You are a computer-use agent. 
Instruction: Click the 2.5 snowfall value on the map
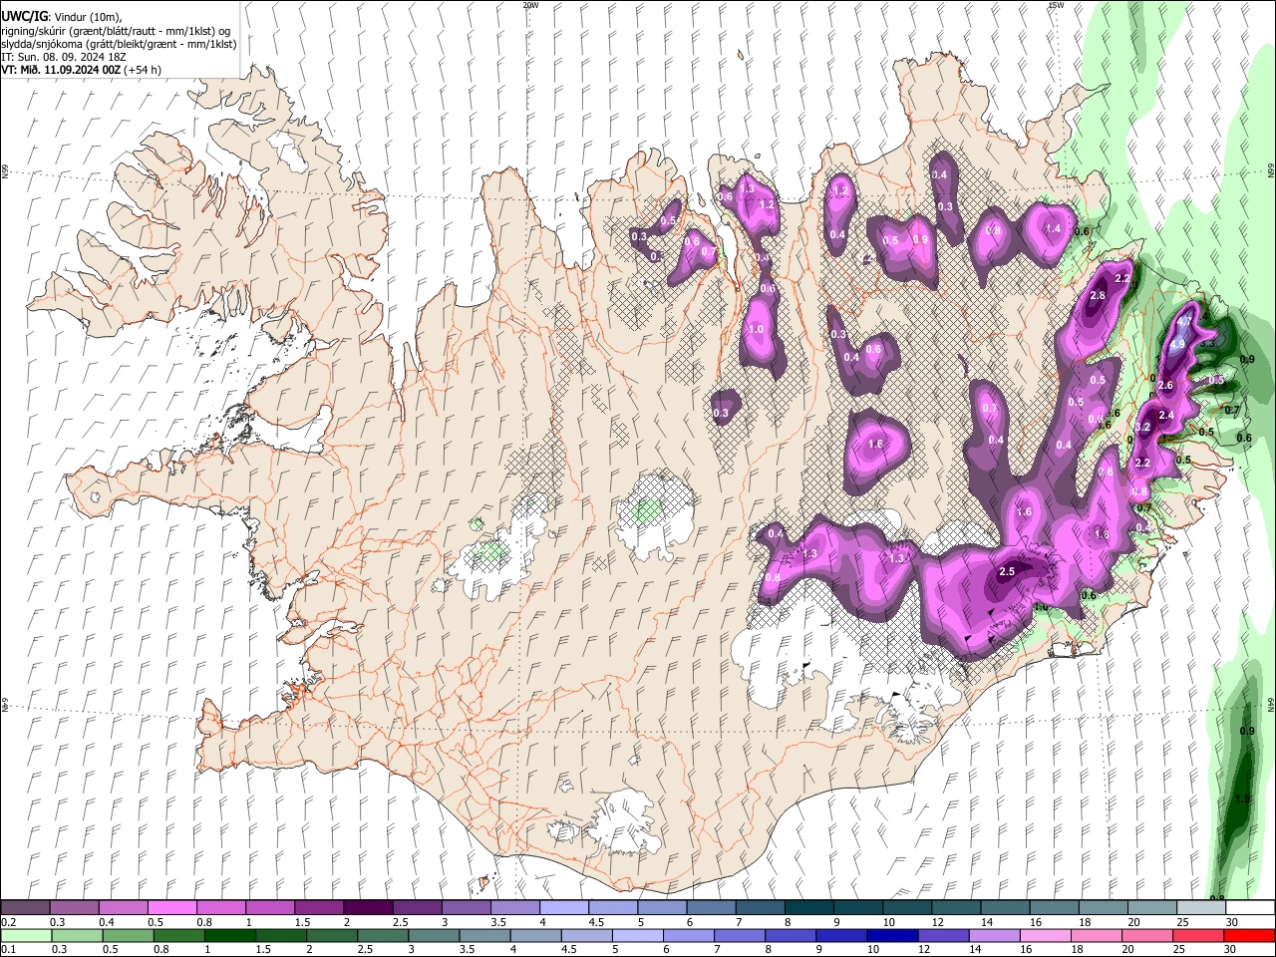click(1007, 571)
